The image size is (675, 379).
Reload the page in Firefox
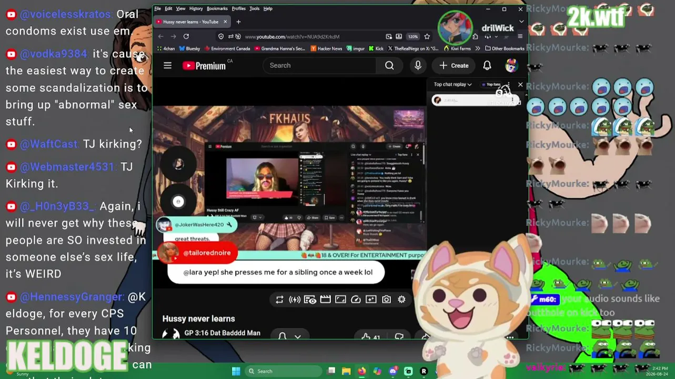(186, 36)
